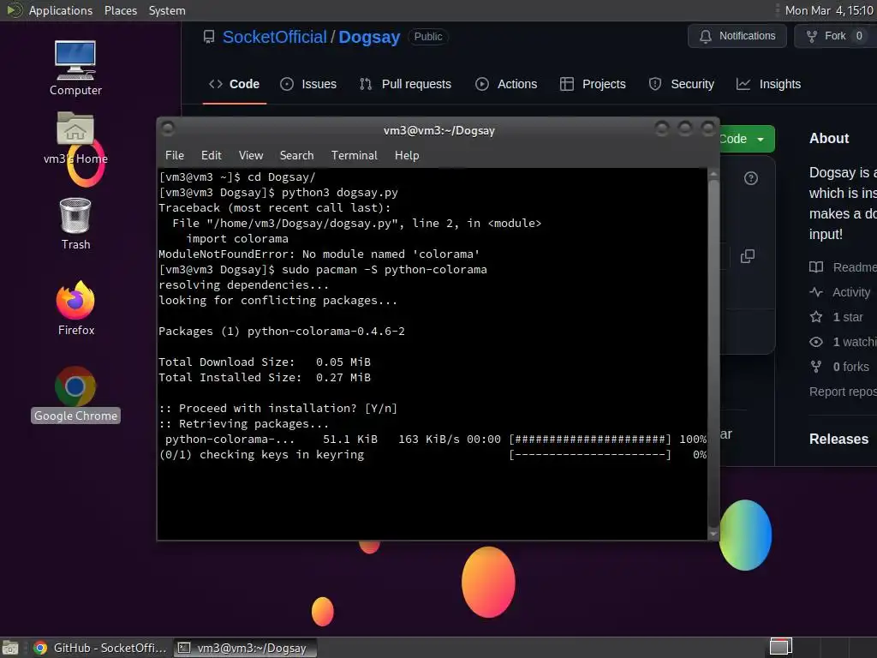Click the fork icon next to 0 forks
Image resolution: width=877 pixels, height=658 pixels.
point(816,367)
